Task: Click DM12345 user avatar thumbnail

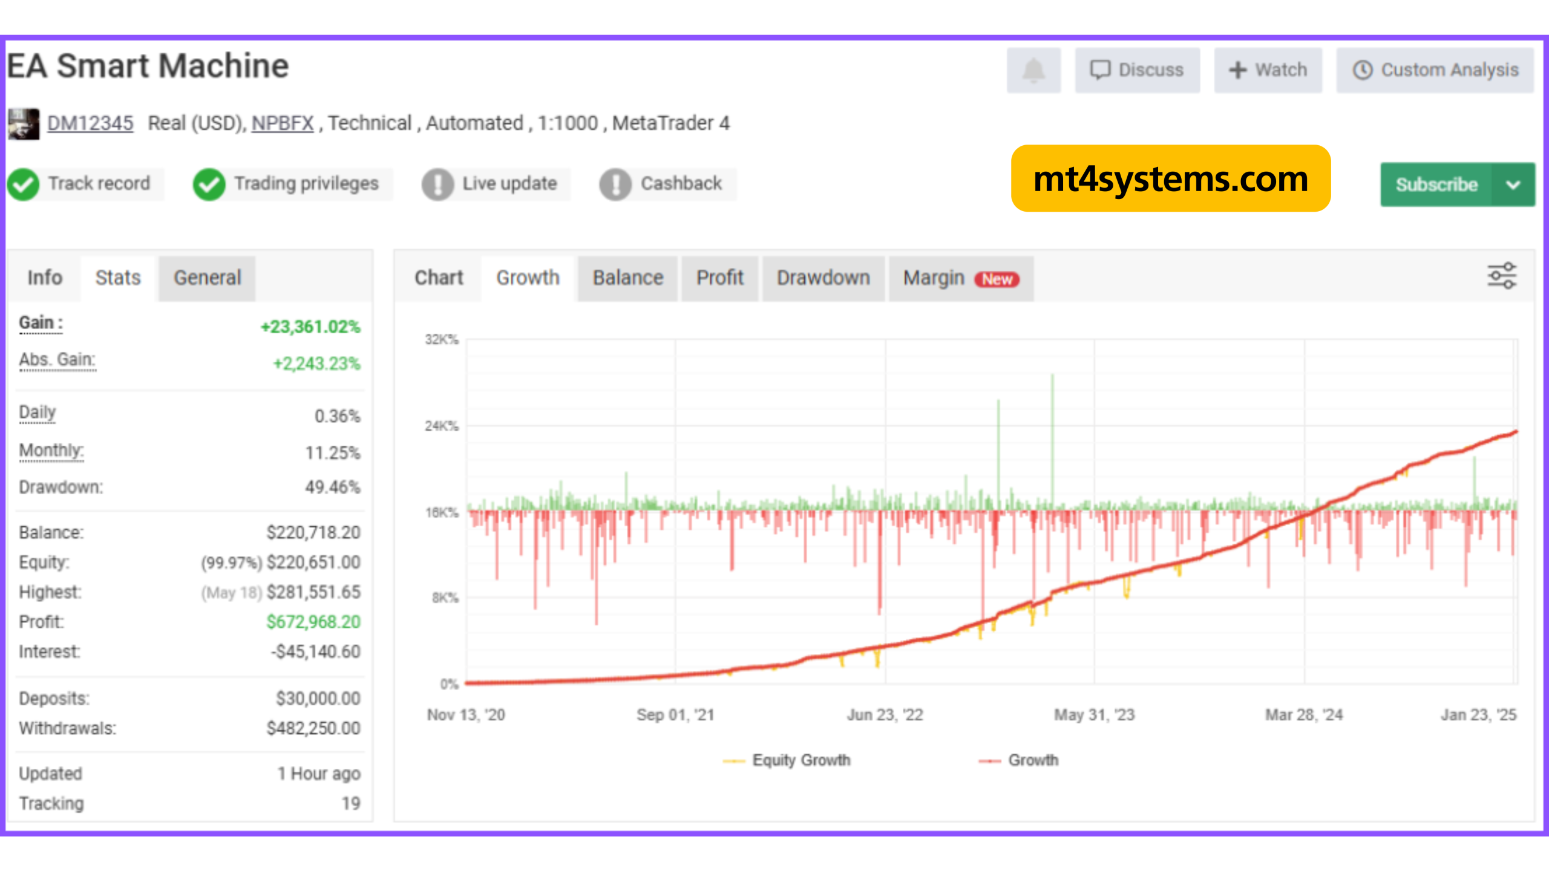Action: (x=24, y=124)
